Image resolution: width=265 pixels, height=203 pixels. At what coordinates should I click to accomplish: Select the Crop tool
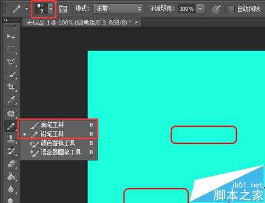click(x=11, y=87)
